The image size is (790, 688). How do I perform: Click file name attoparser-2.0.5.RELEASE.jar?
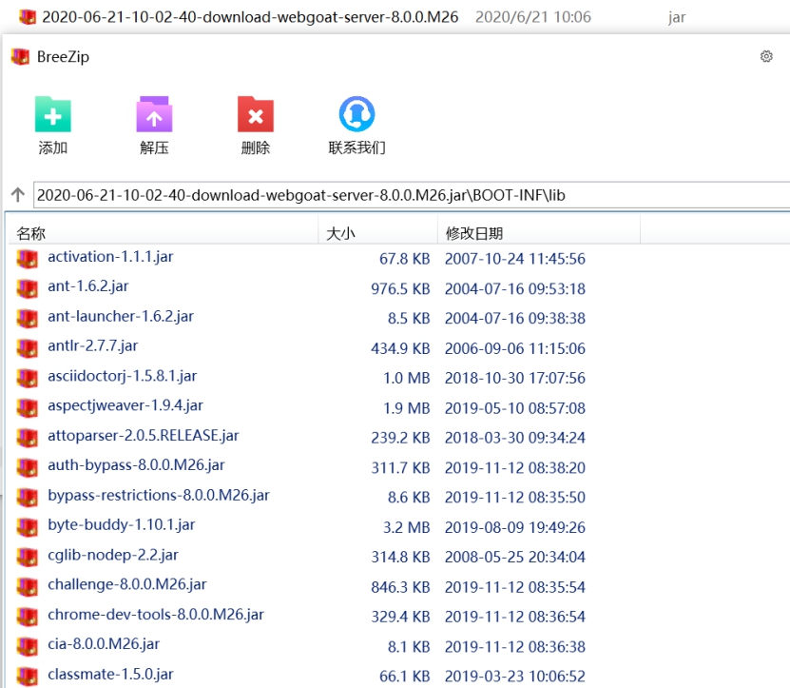click(x=144, y=435)
